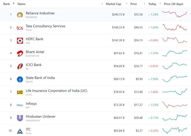View Bharti Airtel 30-day price chart
The height and width of the screenshot is (136, 191).
click(x=175, y=53)
